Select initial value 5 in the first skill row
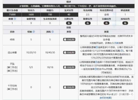 (x=31, y=39)
